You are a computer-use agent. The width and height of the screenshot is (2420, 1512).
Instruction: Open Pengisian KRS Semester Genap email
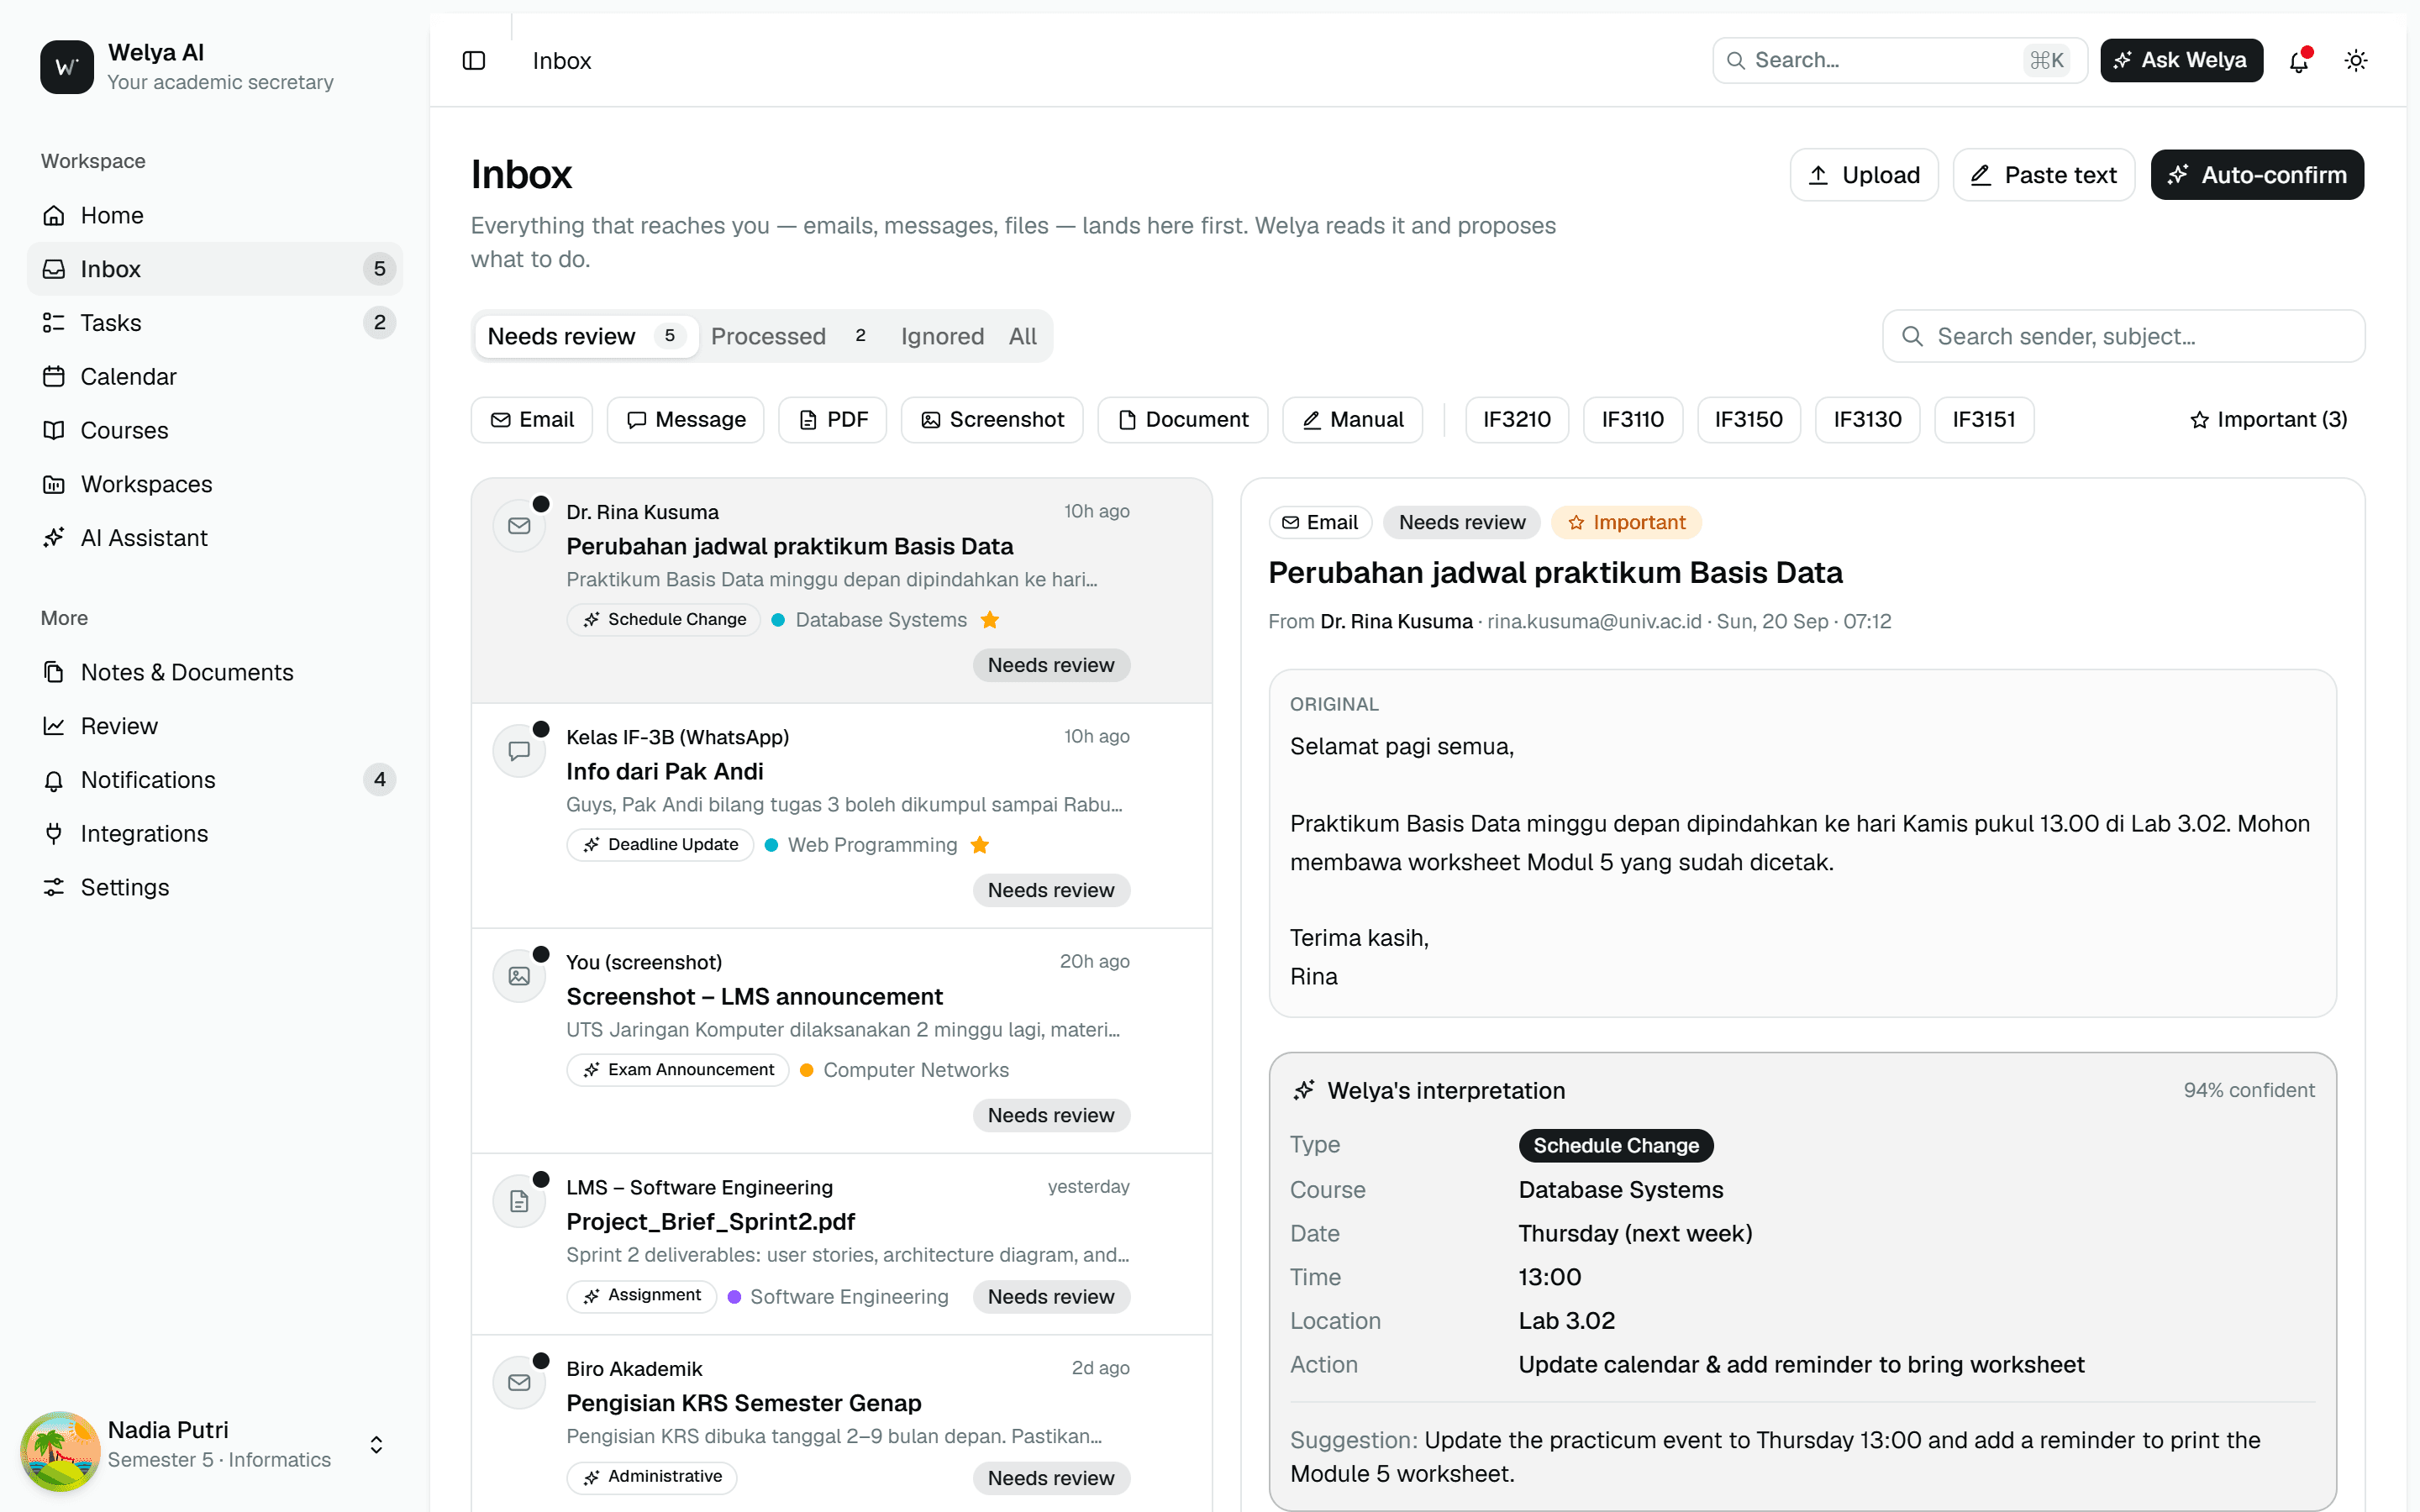point(841,1423)
